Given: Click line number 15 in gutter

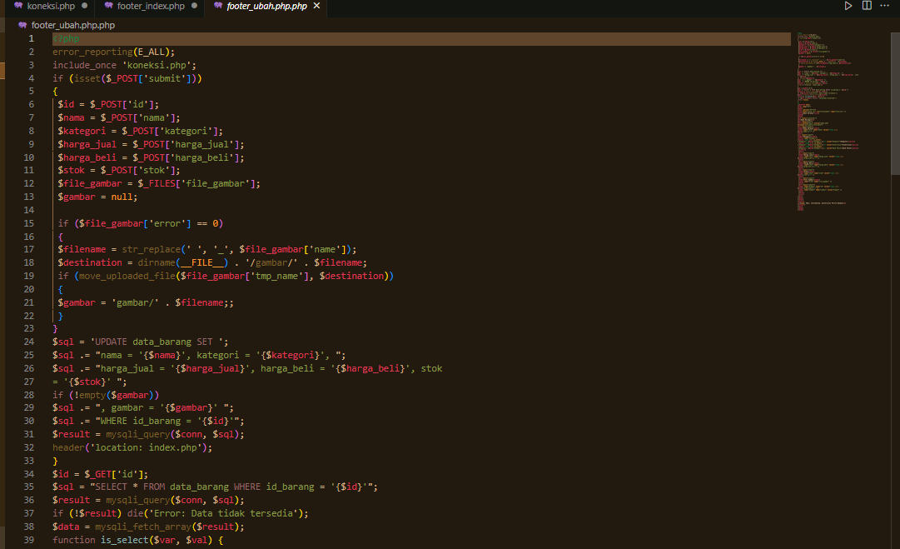Looking at the screenshot, I should (x=28, y=223).
